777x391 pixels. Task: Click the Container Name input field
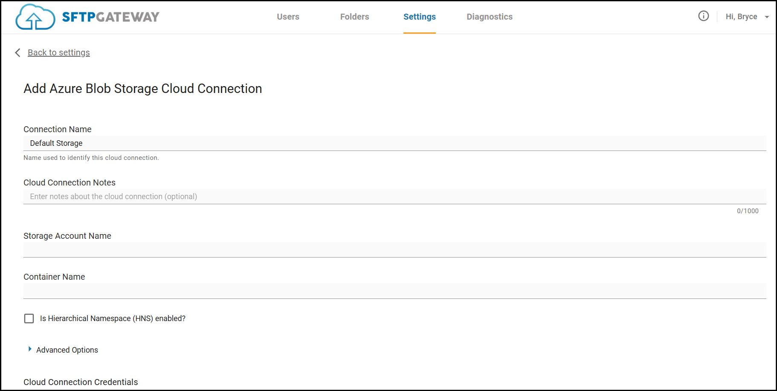394,291
